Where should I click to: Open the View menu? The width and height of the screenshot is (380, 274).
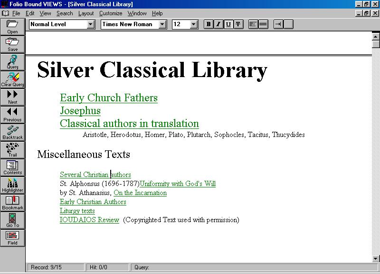(x=45, y=13)
